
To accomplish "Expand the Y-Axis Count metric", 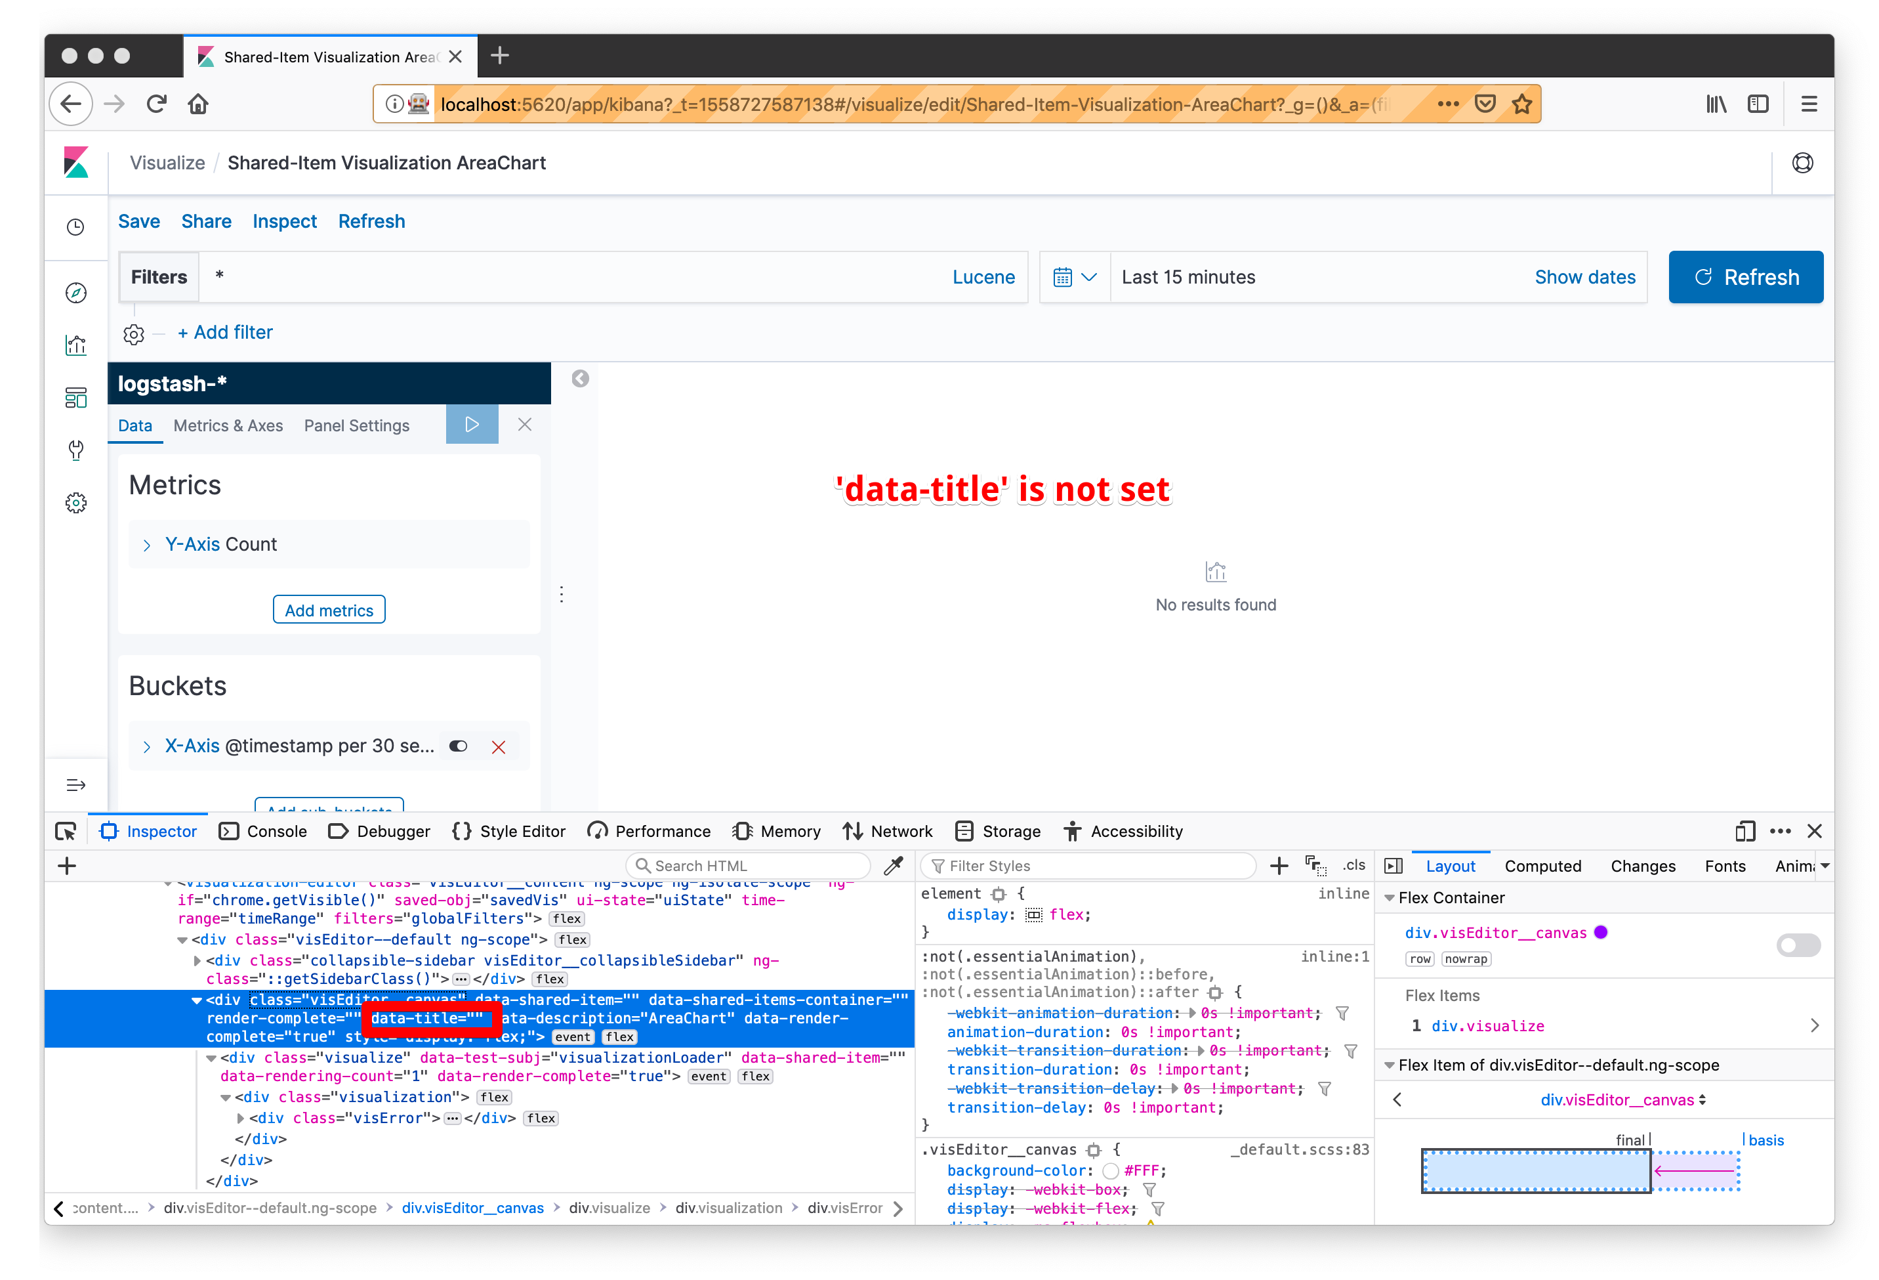I will coord(148,544).
